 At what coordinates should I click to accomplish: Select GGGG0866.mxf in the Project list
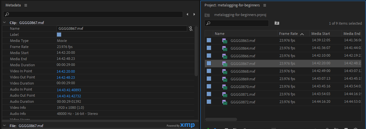pos(243,56)
